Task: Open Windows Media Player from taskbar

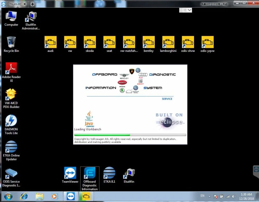Action: tap(54, 197)
